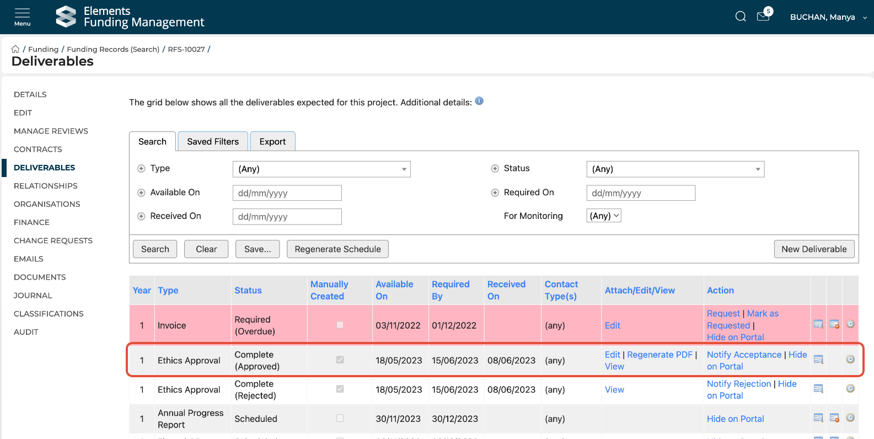This screenshot has width=874, height=439.
Task: Click the plus icon beside Type filter
Action: coord(141,169)
